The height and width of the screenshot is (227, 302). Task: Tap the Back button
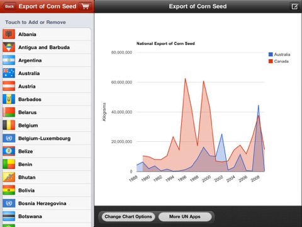coord(9,6)
